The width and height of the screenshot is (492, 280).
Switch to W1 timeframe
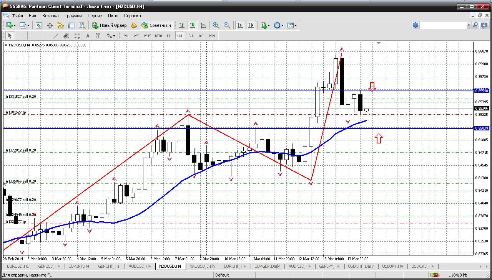click(x=202, y=36)
